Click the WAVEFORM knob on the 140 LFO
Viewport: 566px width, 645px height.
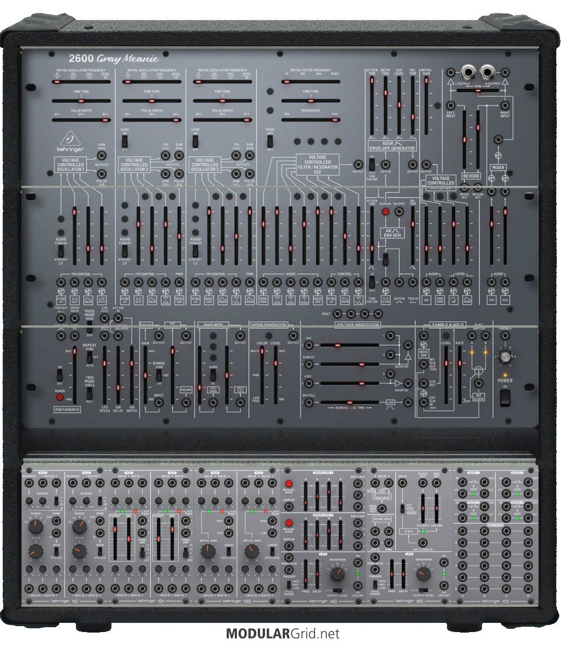337,573
